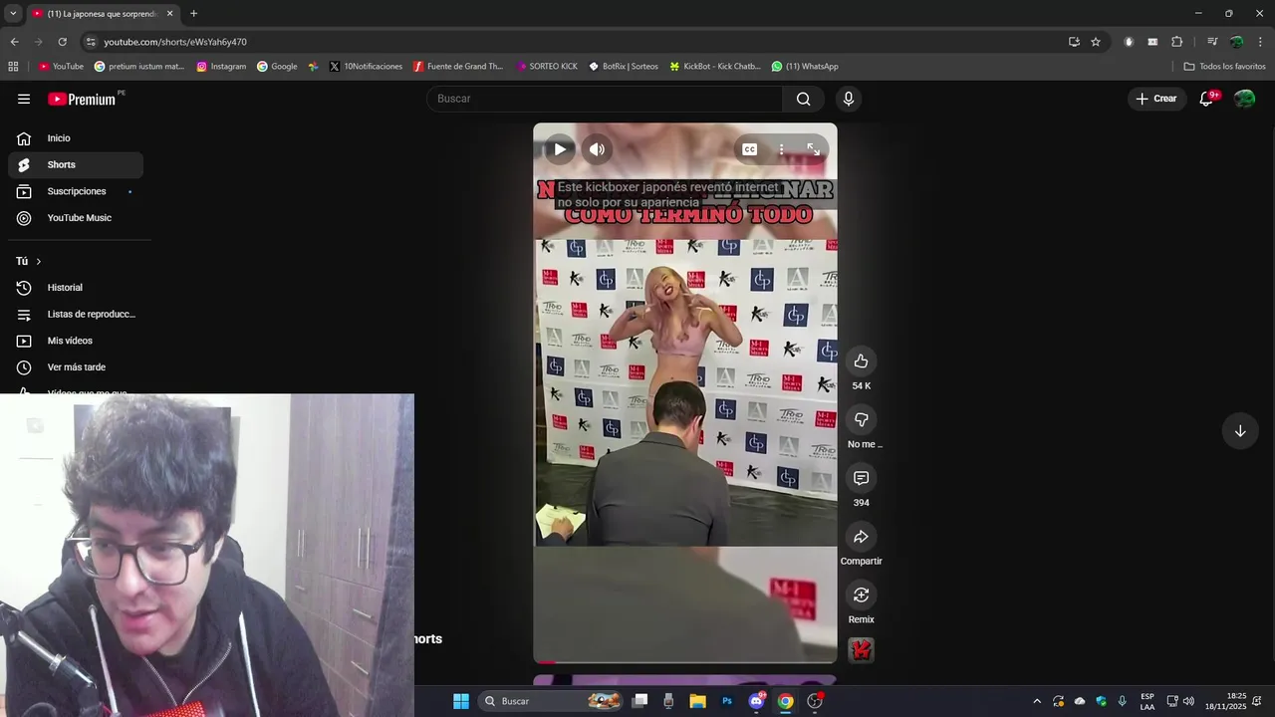Play the paused Short
Image resolution: width=1275 pixels, height=717 pixels.
click(x=560, y=149)
